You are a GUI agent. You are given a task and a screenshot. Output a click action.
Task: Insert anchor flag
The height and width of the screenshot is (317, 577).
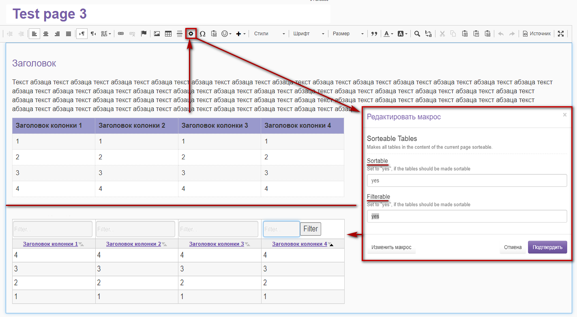click(144, 34)
